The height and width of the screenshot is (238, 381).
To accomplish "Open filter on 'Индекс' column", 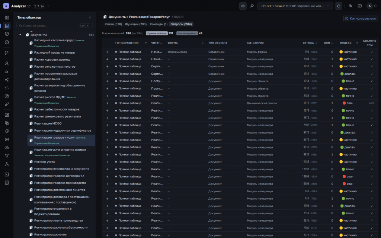I will [x=357, y=43].
